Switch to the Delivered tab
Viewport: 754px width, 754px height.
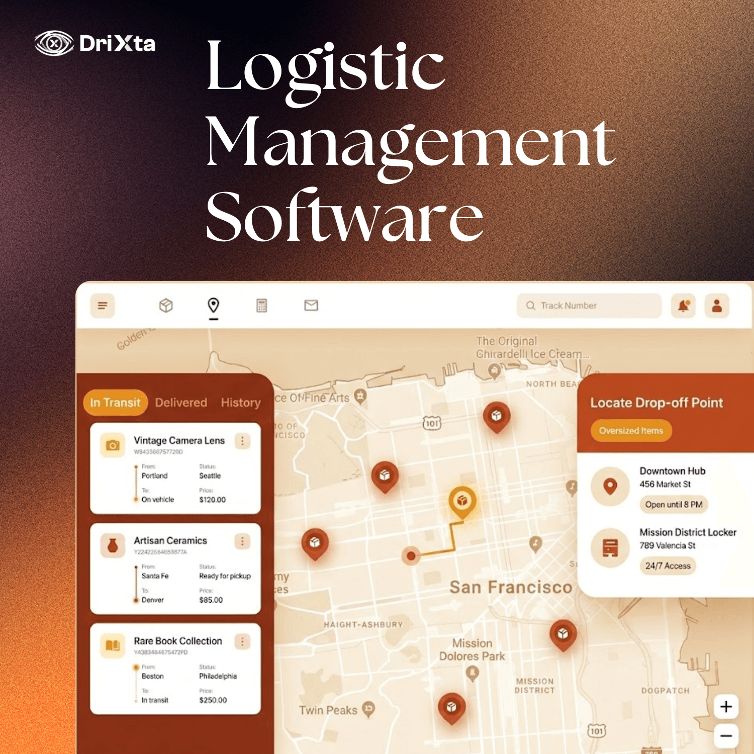(x=181, y=403)
